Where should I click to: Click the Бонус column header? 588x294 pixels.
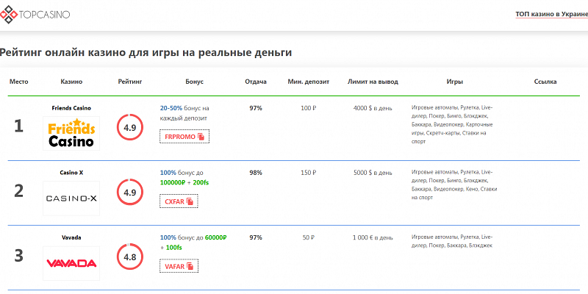[x=194, y=82]
